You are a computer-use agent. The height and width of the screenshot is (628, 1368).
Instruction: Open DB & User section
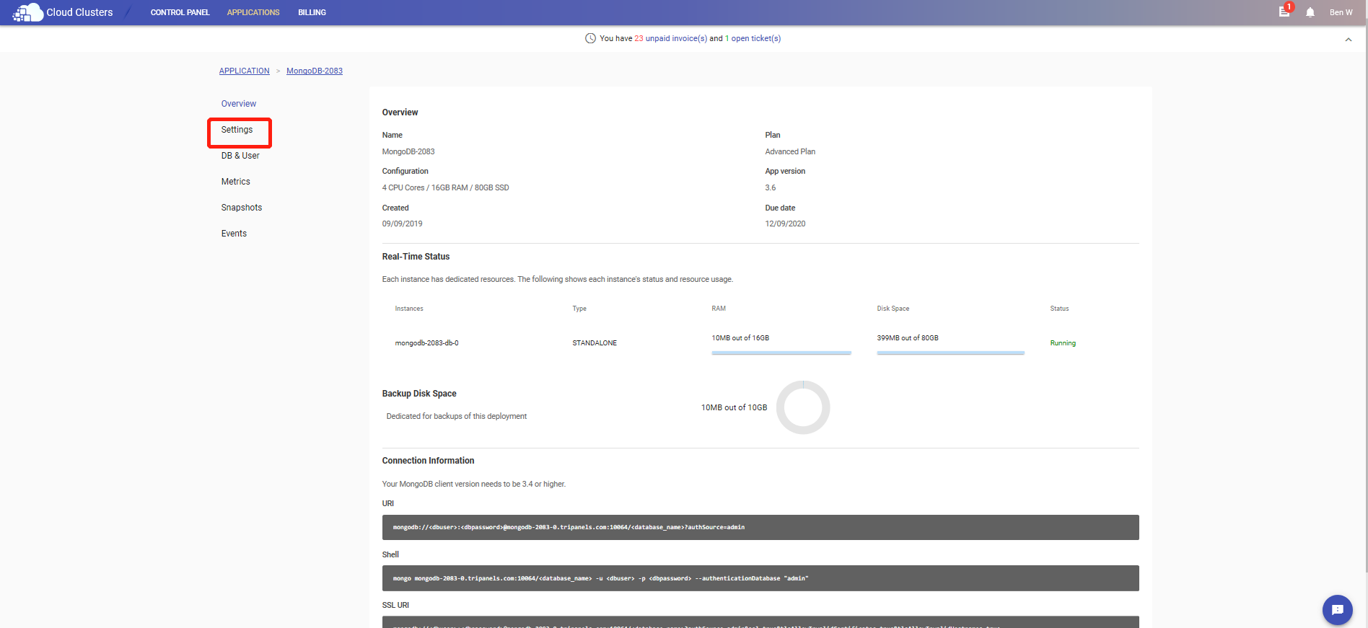pos(240,156)
